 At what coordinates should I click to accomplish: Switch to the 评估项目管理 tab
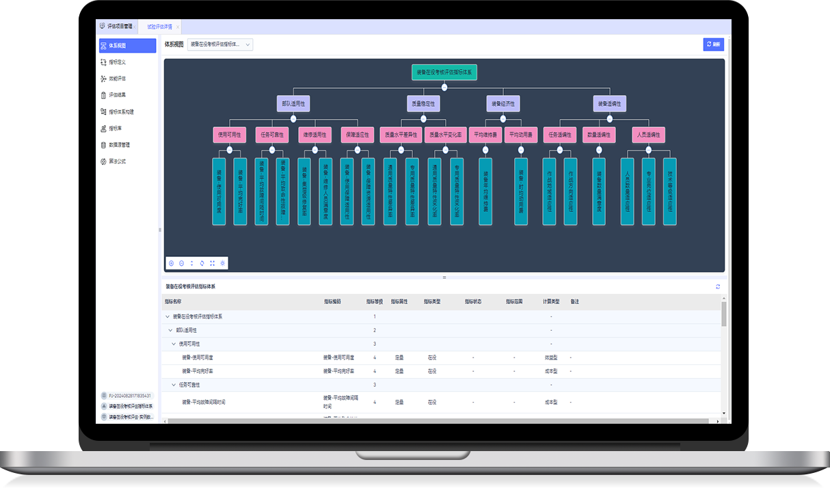[x=116, y=27]
